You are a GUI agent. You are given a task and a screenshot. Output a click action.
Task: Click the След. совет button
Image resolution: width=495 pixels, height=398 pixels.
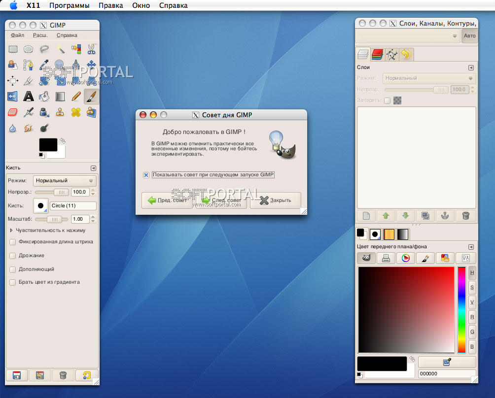pos(221,200)
